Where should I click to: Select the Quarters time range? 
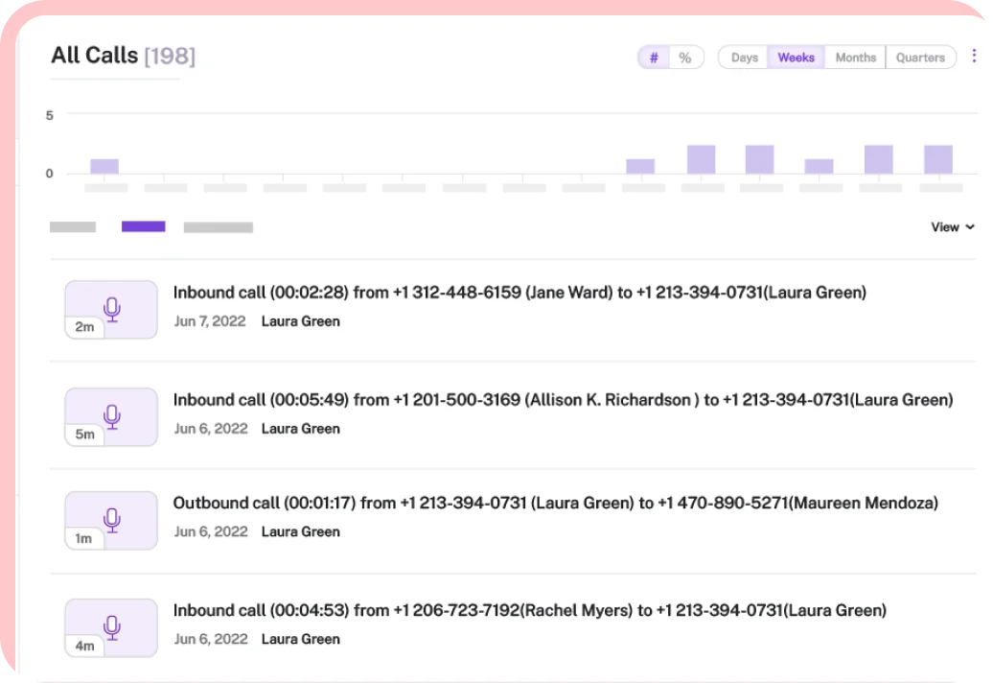[x=920, y=58]
